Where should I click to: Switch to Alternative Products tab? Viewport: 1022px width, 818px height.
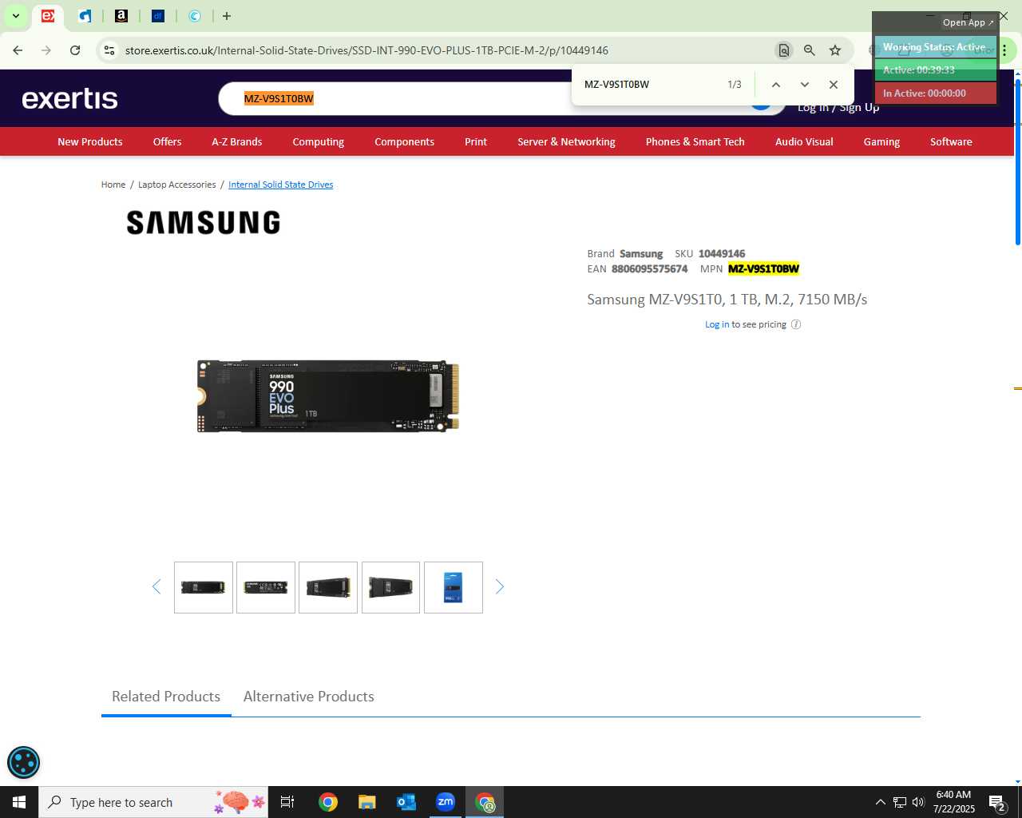point(308,697)
